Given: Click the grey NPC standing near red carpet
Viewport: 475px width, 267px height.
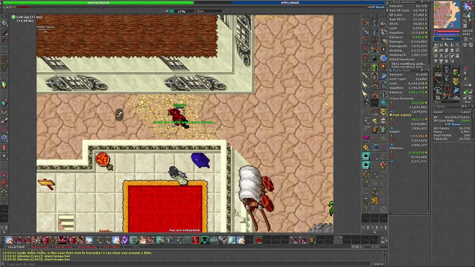Looking at the screenshot, I should 179,175.
